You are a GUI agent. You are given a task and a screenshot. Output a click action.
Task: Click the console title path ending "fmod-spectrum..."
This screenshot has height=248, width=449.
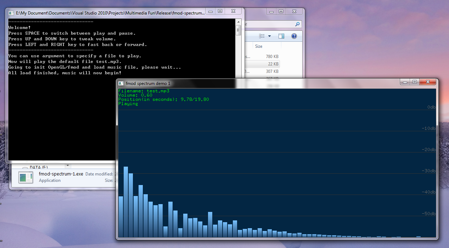(111, 13)
